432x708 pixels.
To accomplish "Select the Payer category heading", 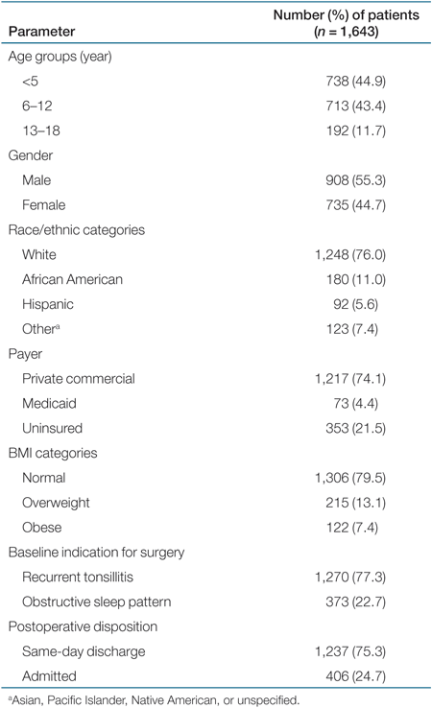I will (x=25, y=354).
